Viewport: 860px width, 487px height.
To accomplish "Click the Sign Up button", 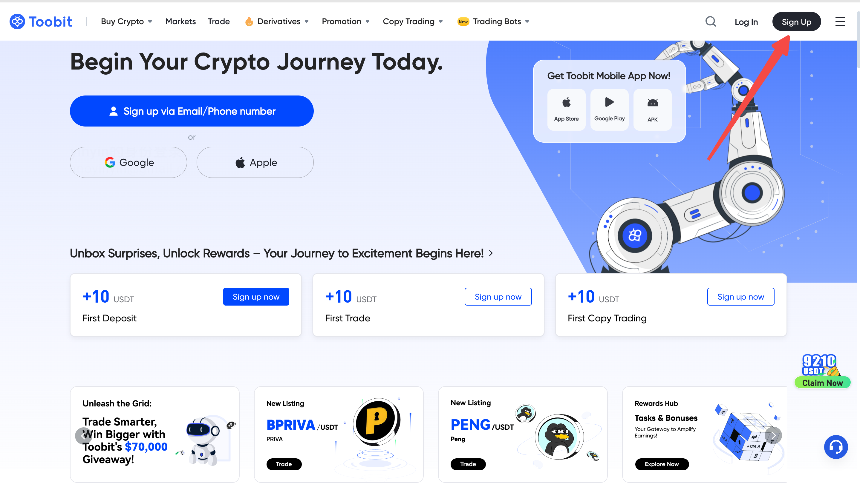I will pos(797,21).
